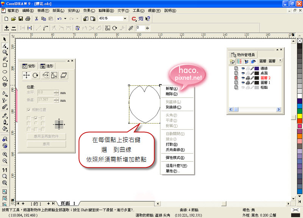Click the Skew icon in the Transform docker
The image size is (303, 218).
coord(64,75)
